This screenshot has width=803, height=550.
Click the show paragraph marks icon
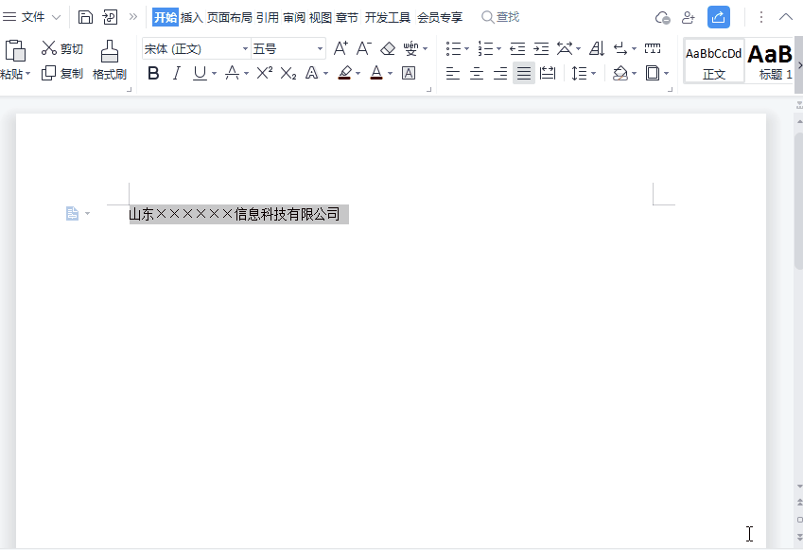point(620,48)
